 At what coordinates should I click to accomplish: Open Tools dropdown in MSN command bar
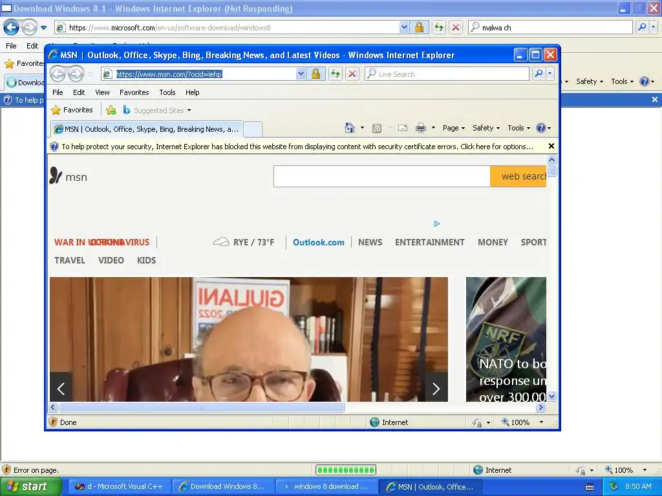(x=518, y=128)
